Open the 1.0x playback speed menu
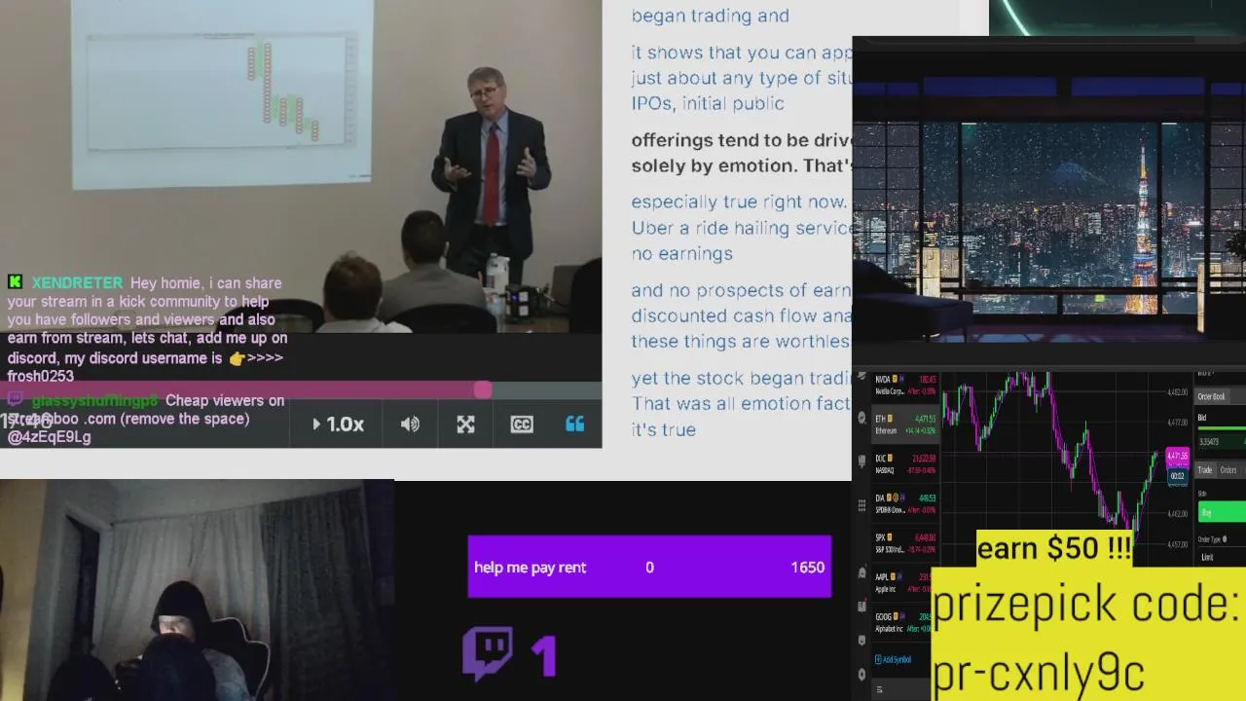1246x701 pixels. point(338,424)
